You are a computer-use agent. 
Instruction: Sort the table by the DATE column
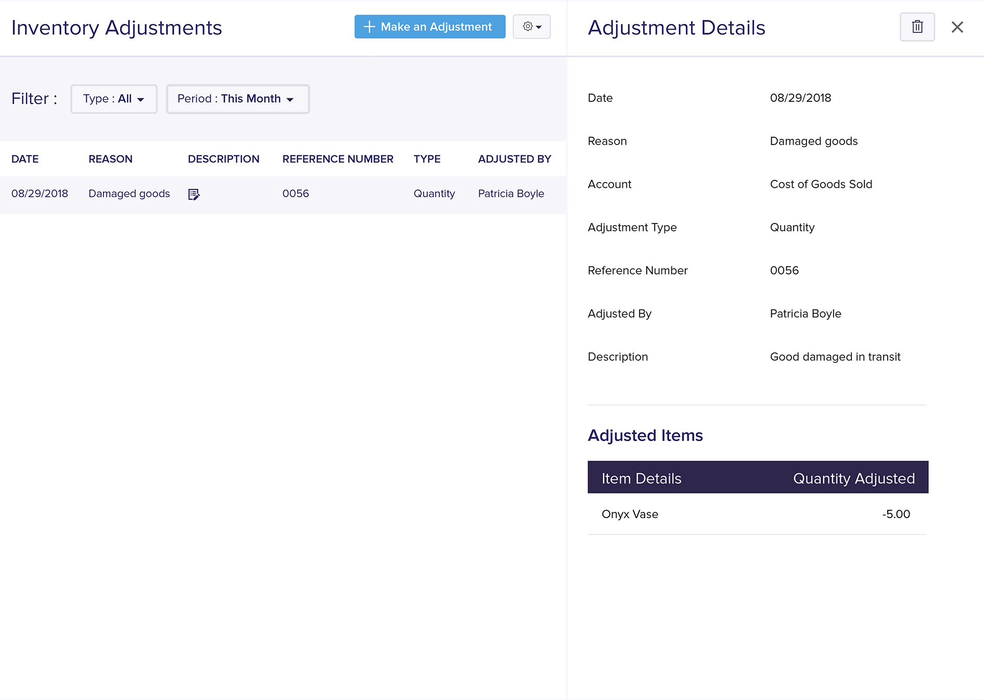click(25, 159)
